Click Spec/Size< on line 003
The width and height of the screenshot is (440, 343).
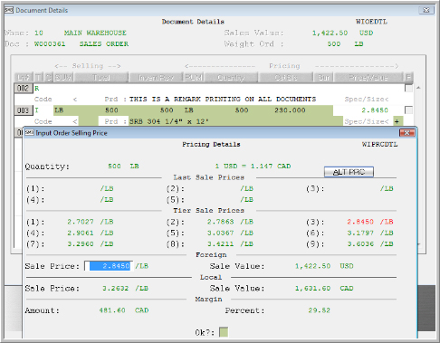tap(367, 121)
